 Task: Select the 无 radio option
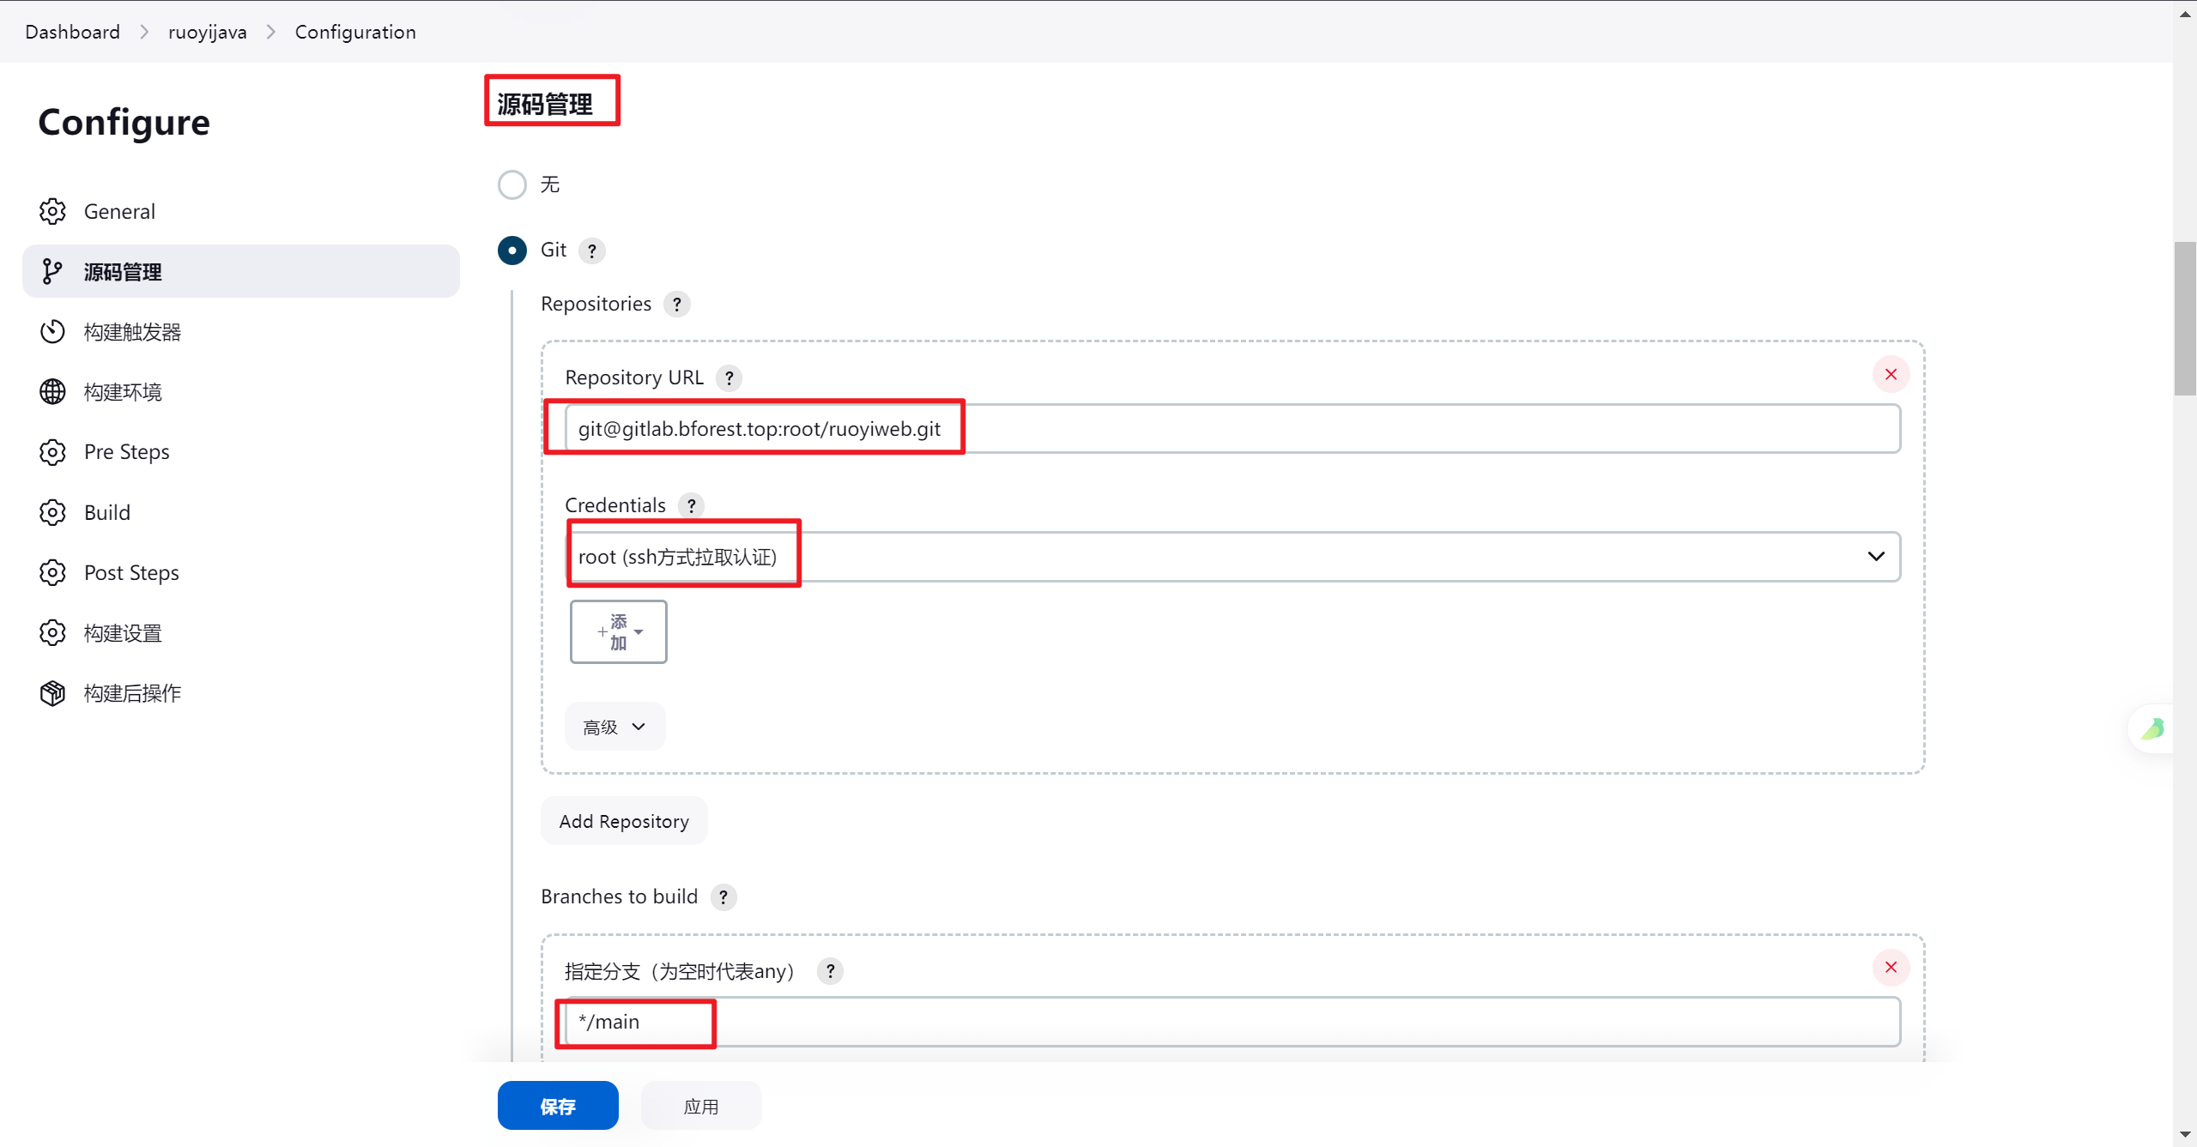click(x=512, y=184)
